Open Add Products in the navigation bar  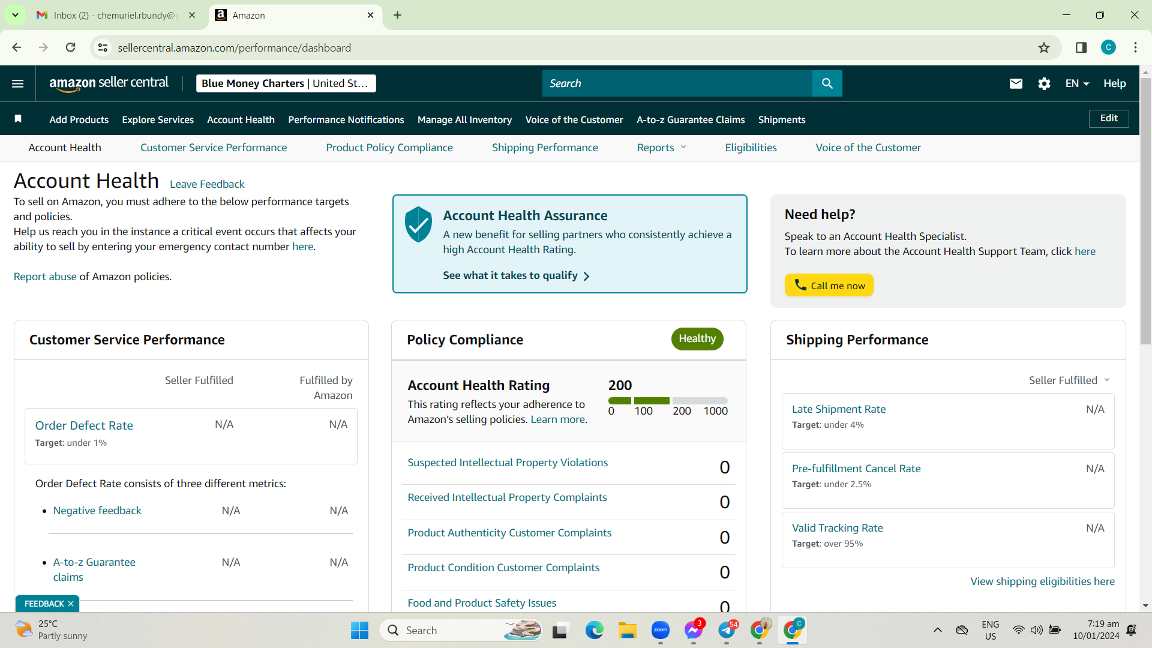coord(79,119)
